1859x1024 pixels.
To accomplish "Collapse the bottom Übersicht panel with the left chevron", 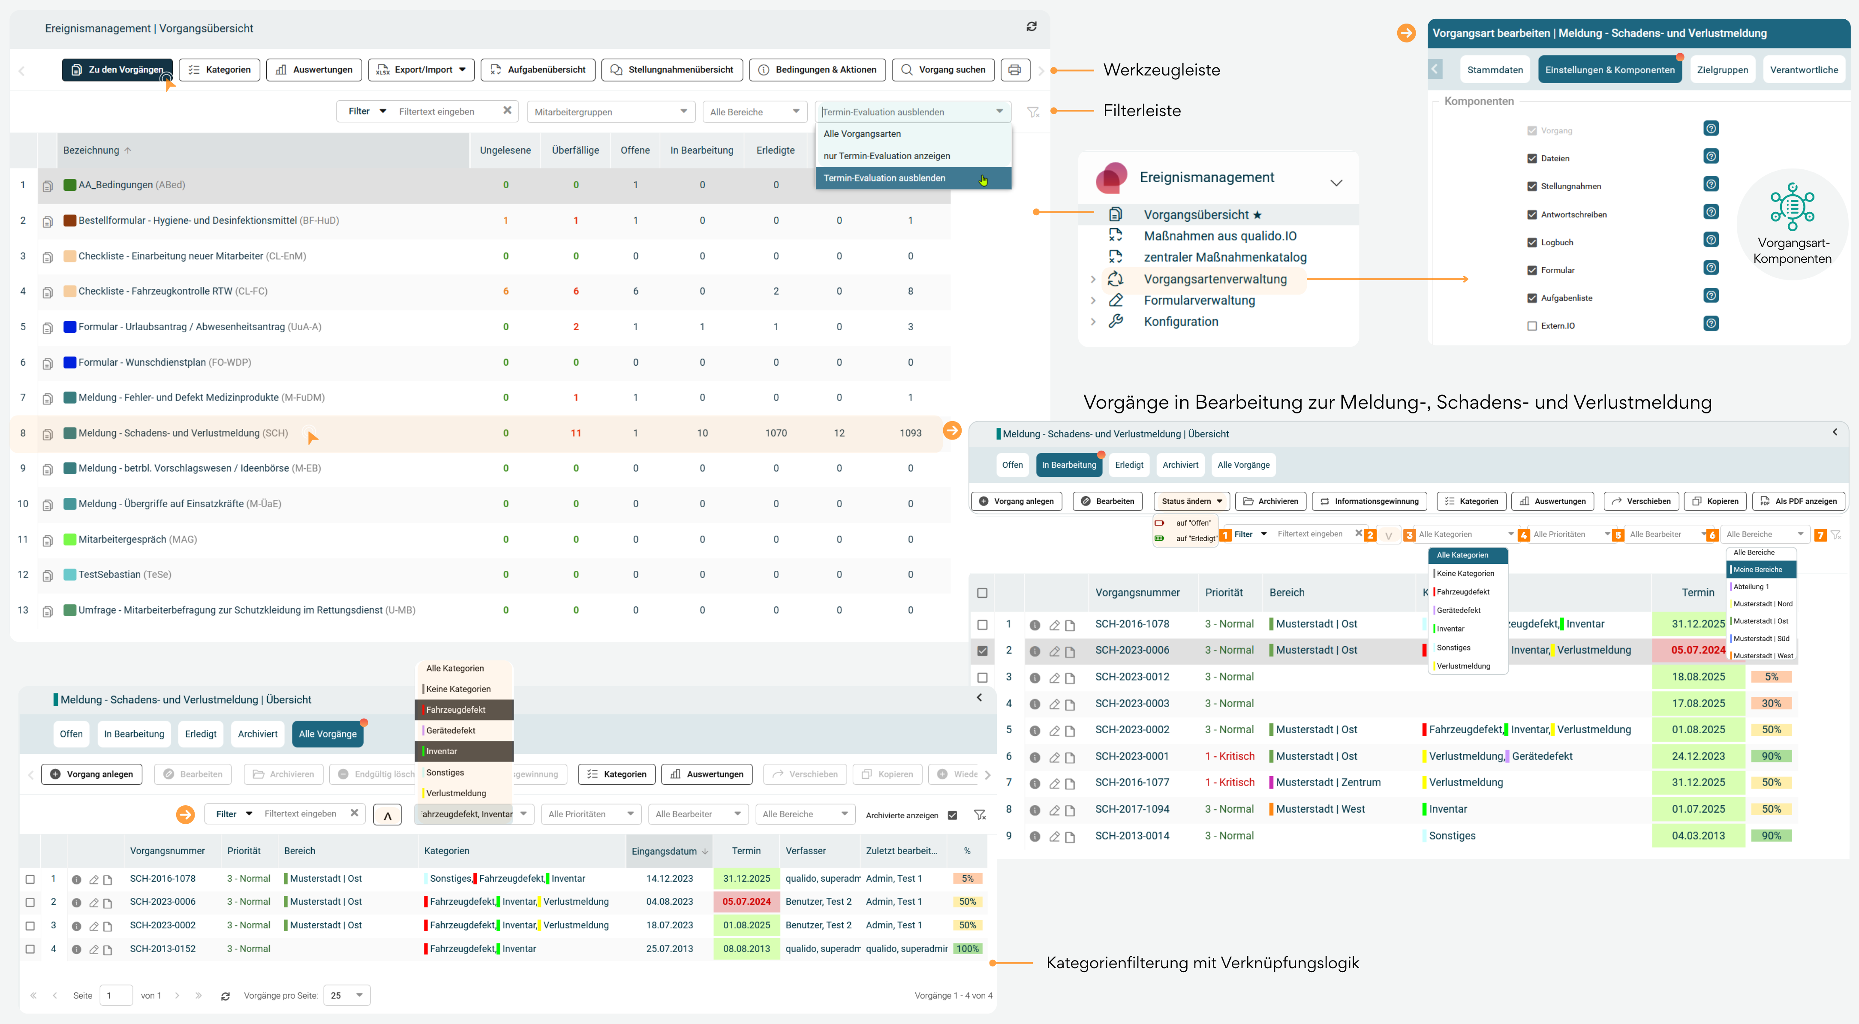I will pyautogui.click(x=979, y=697).
